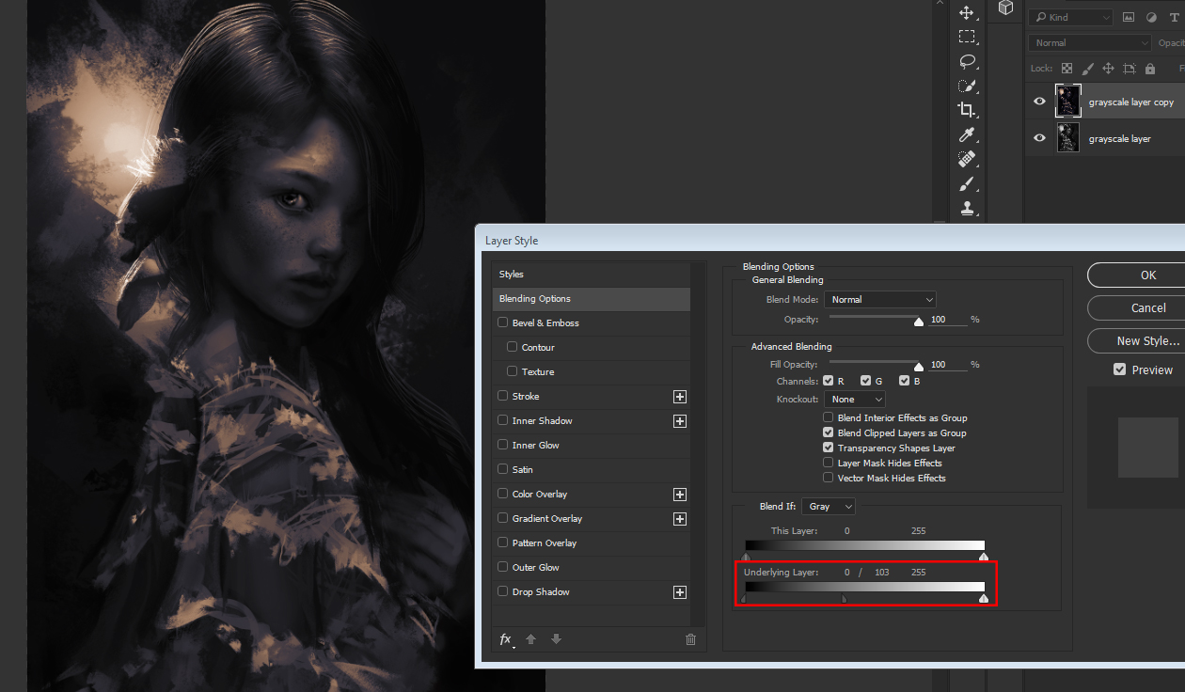Screen dimensions: 1185x692
Task: Select the Brush tool
Action: (x=966, y=184)
